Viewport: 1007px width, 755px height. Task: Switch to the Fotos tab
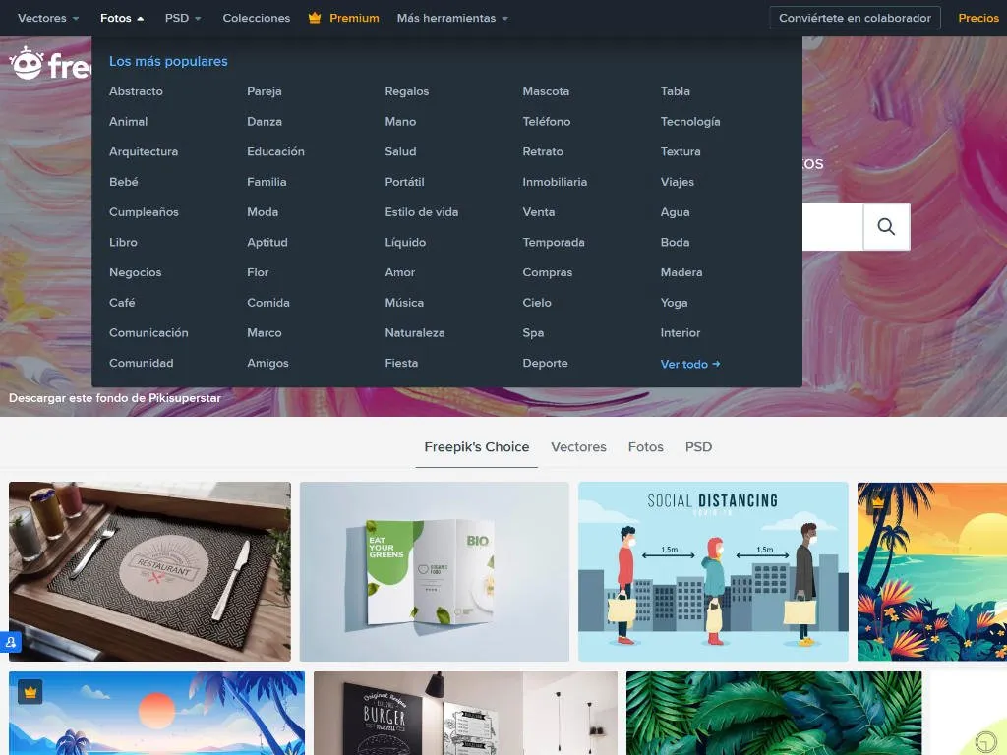click(645, 447)
